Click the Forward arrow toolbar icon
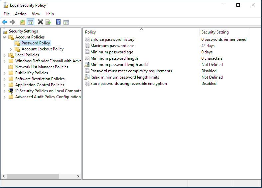This screenshot has height=188, width=262. (x=12, y=22)
